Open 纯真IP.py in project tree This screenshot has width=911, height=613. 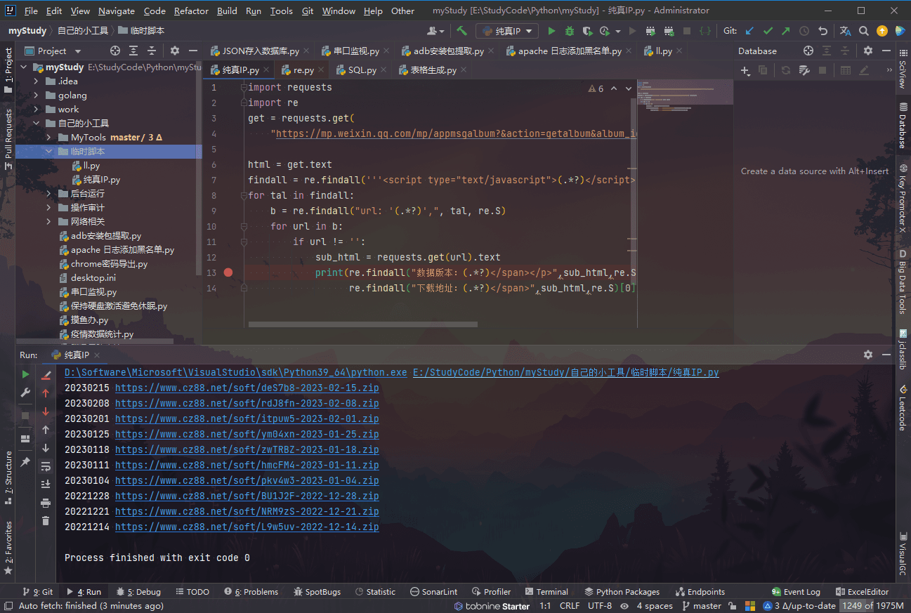pos(96,180)
